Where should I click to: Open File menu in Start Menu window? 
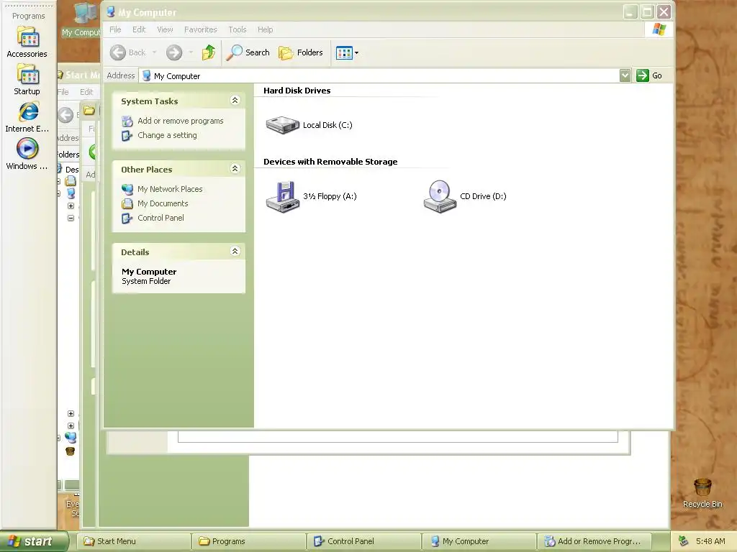[x=63, y=92]
